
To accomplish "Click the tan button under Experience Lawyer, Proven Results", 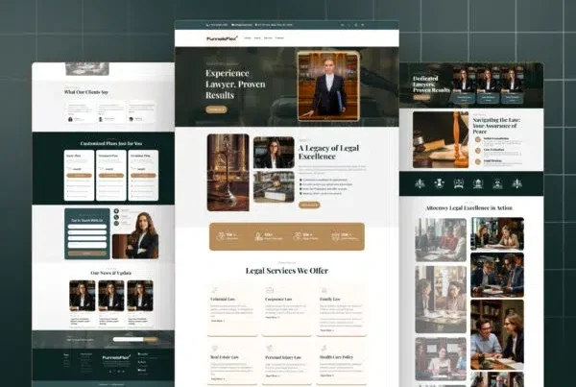I will click(216, 109).
